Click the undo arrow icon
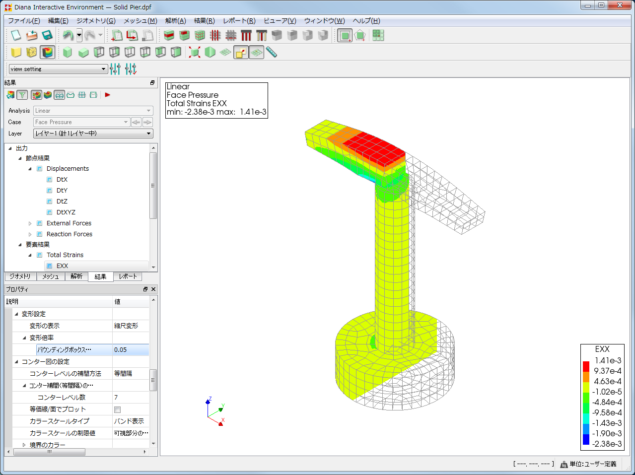This screenshot has height=475, width=635. coord(68,35)
